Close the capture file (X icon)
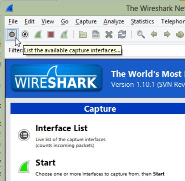Image resolution: width=185 pixels, height=181 pixels. (x=109, y=34)
